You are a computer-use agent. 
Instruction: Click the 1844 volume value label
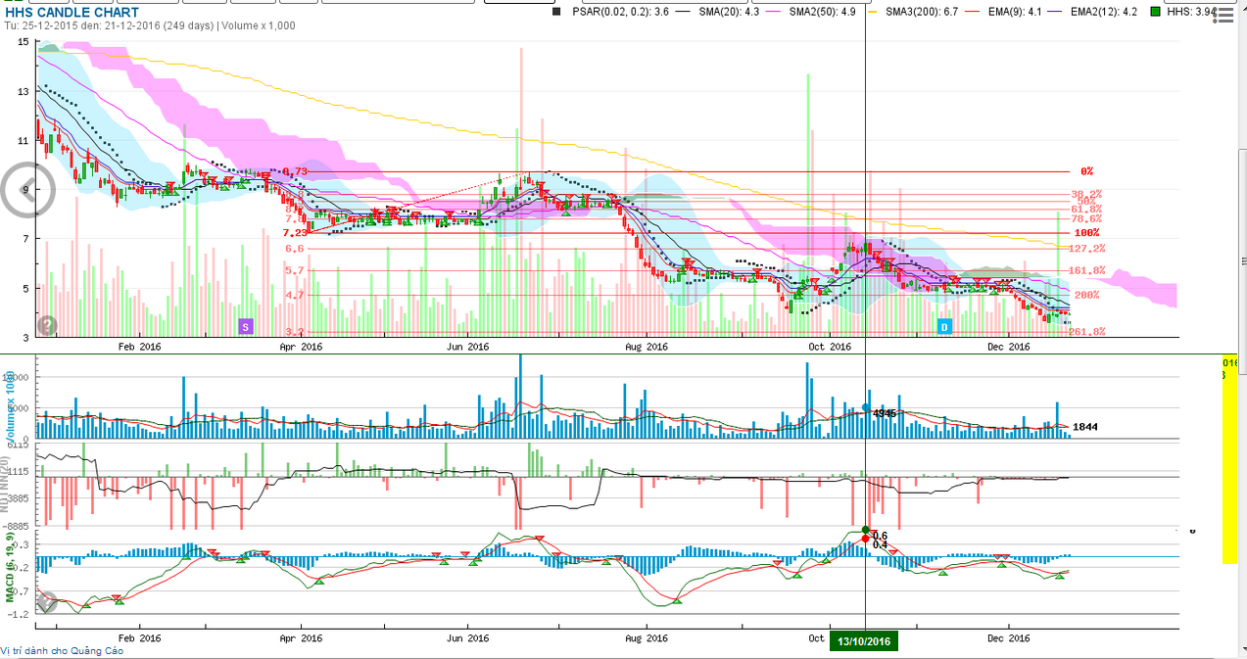[1086, 427]
